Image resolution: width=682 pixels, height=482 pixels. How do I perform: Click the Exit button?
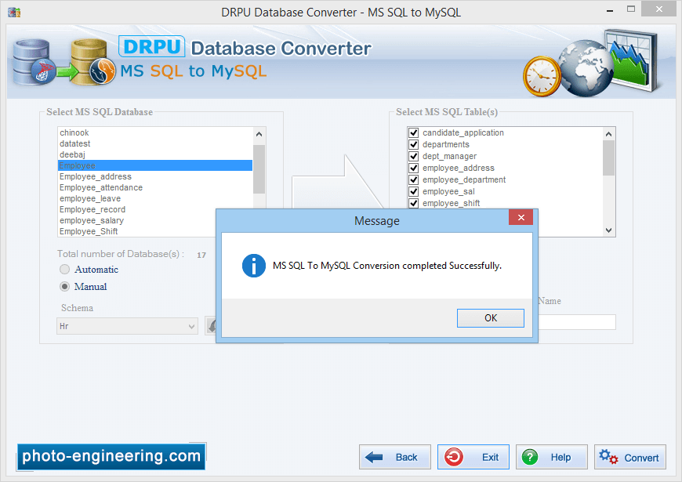coord(473,457)
